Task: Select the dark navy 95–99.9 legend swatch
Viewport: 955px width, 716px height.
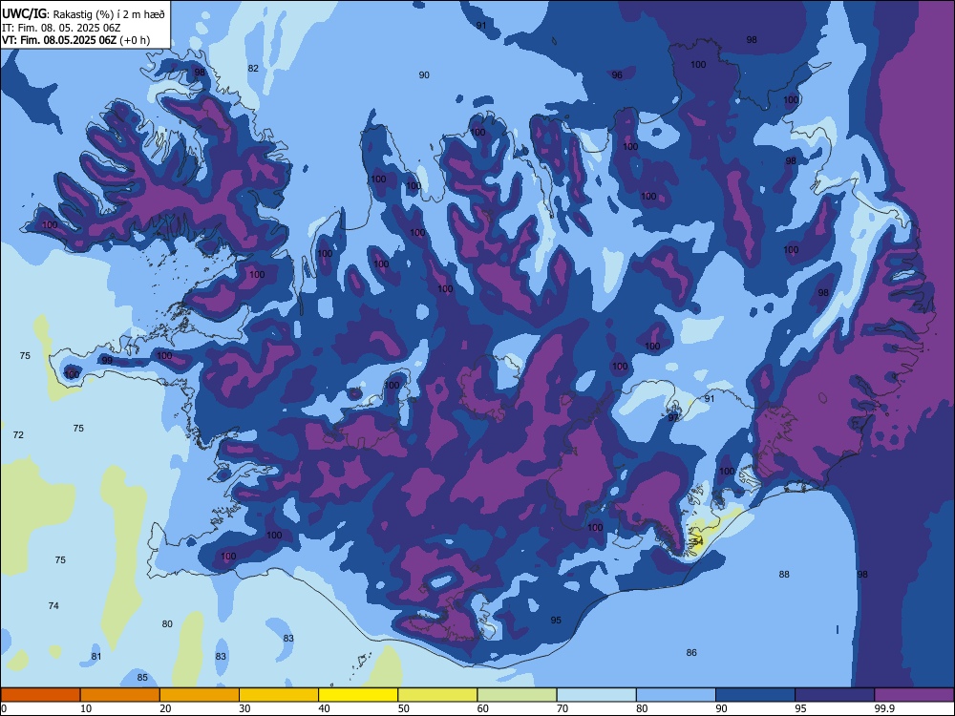Action: [x=835, y=695]
